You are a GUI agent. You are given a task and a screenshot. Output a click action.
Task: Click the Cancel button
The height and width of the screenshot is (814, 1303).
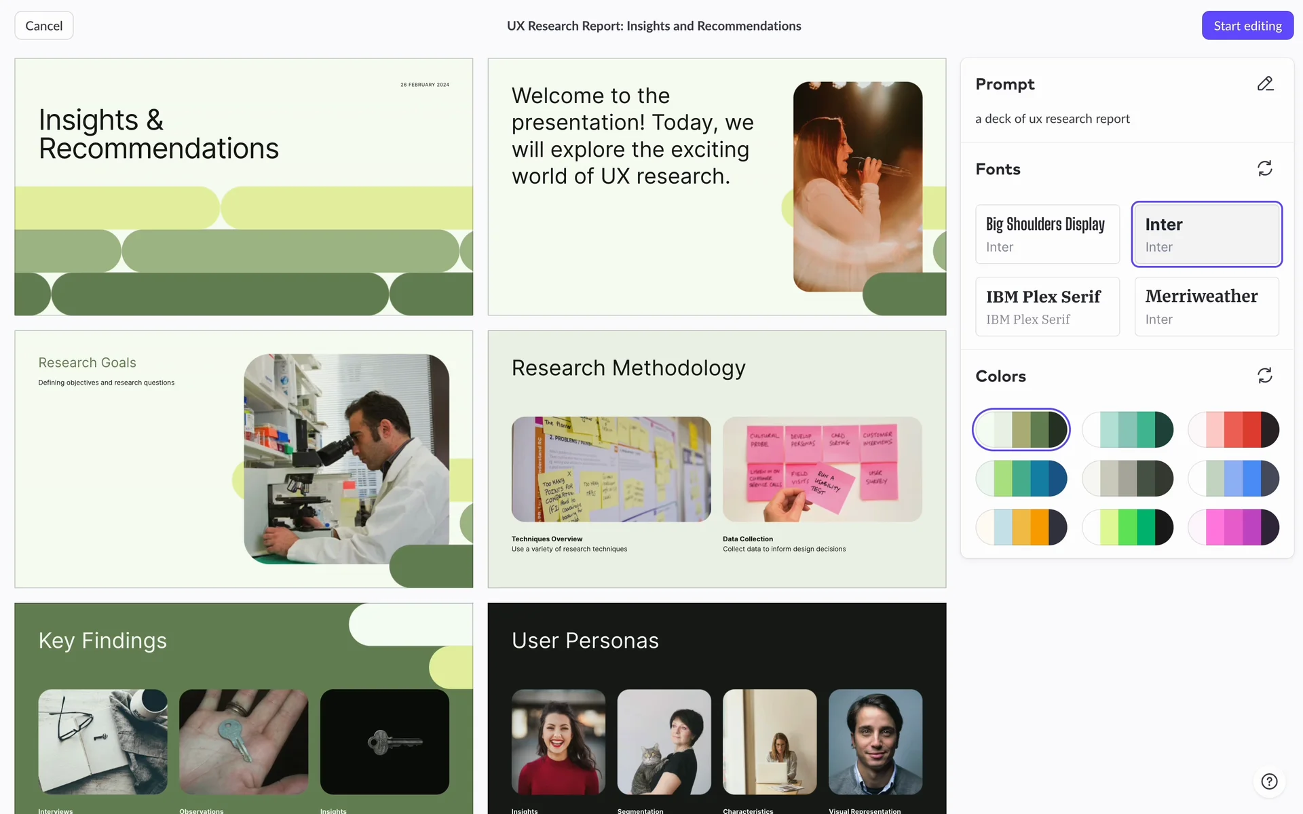pyautogui.click(x=44, y=26)
